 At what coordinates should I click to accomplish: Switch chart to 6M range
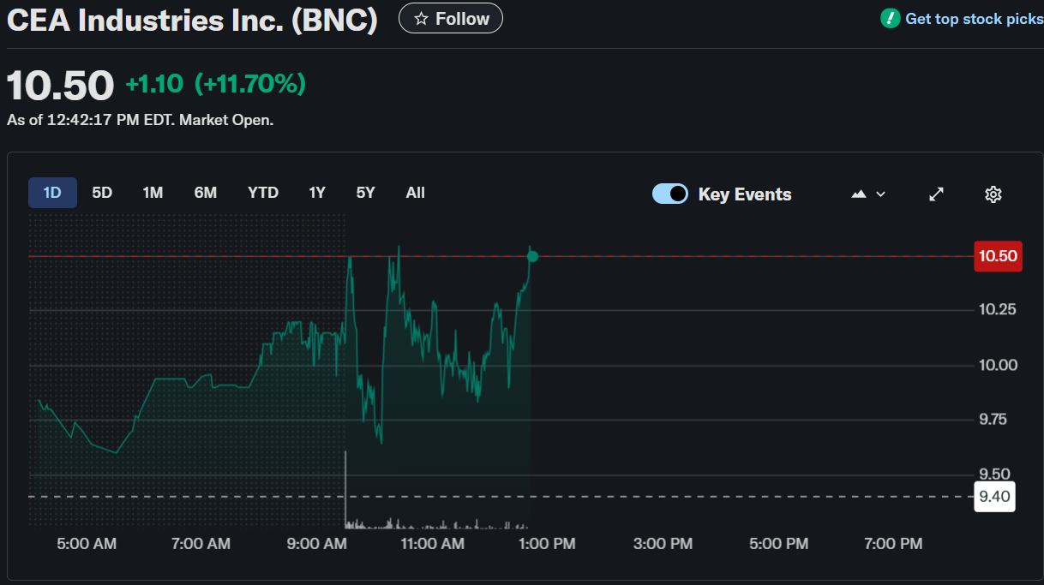point(206,193)
